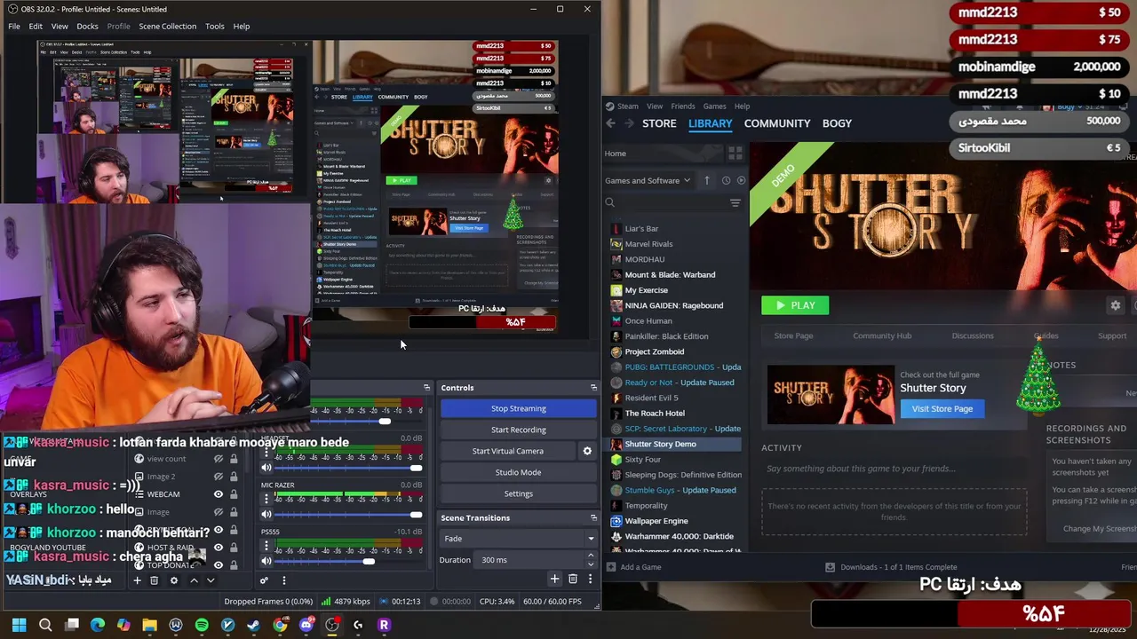Viewport: 1137px width, 639px height.
Task: Increase transition Duration with up stepper
Action: pos(591,556)
